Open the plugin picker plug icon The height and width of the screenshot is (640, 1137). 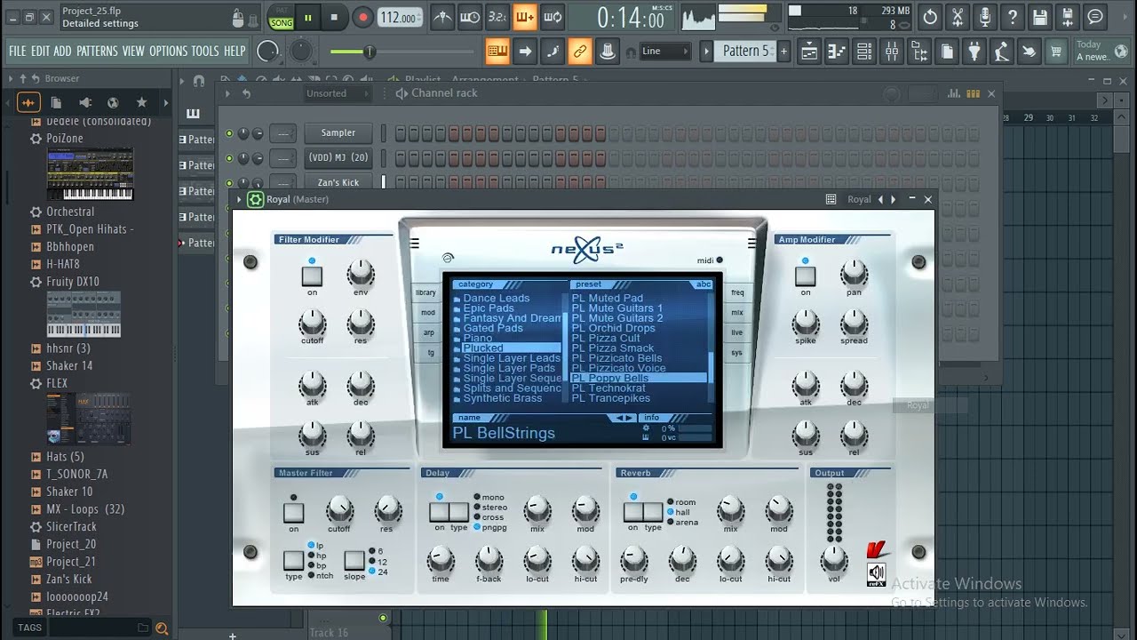coord(974,52)
